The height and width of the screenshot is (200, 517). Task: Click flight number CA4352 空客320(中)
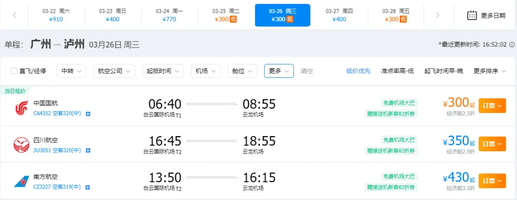pos(57,114)
